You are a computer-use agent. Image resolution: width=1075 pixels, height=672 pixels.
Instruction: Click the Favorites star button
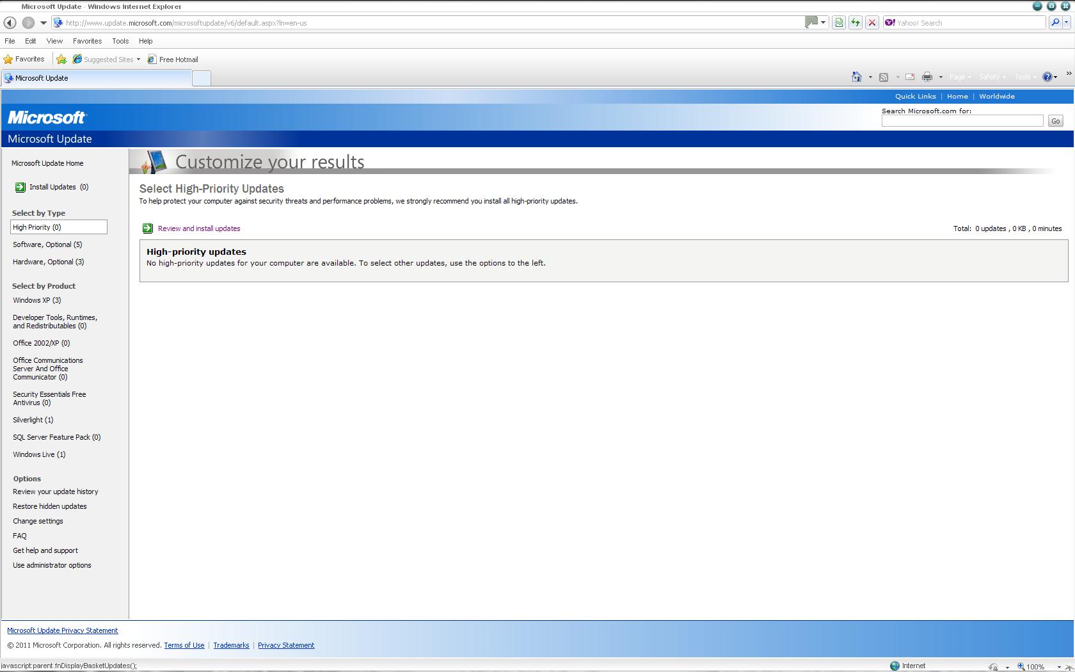tap(24, 59)
